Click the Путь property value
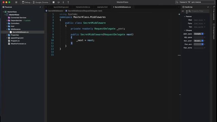217x122 pixels. [x=198, y=23]
